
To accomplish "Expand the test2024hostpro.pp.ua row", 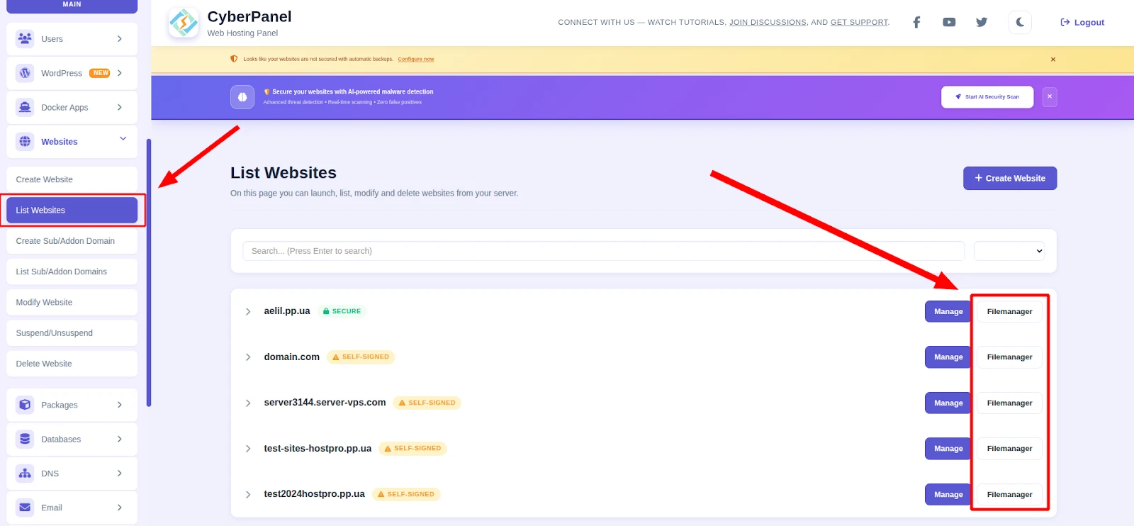I will point(248,495).
